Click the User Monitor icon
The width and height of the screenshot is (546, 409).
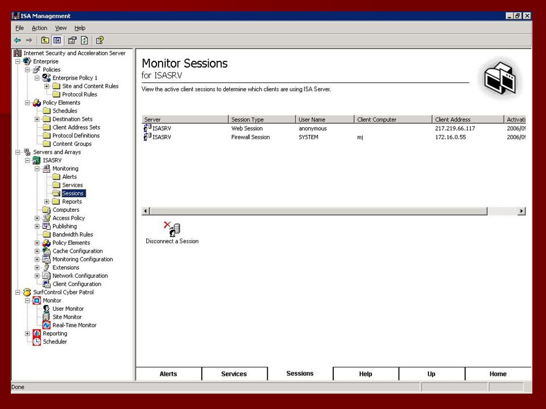tap(46, 309)
